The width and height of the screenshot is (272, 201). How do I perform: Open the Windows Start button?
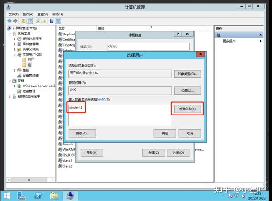pos(7,196)
